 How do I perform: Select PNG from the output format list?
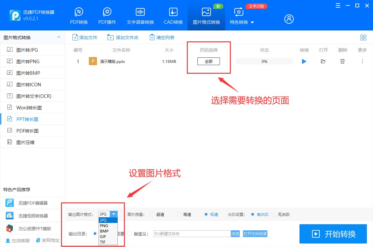pos(104,226)
